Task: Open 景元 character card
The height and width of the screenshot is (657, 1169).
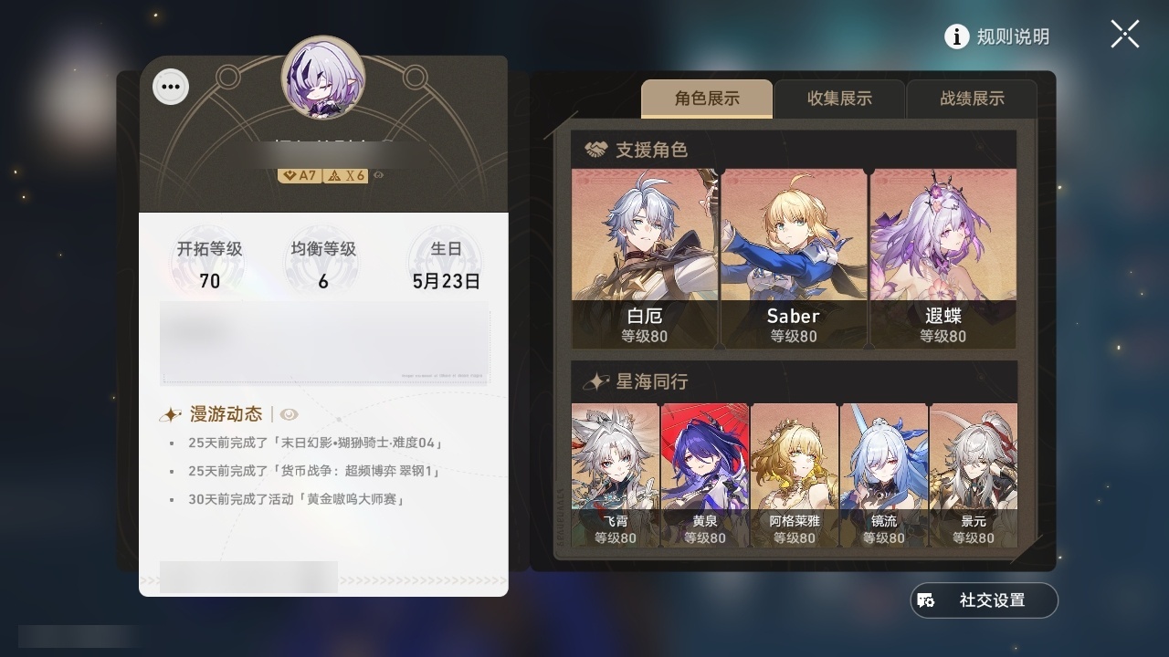Action: pos(974,475)
